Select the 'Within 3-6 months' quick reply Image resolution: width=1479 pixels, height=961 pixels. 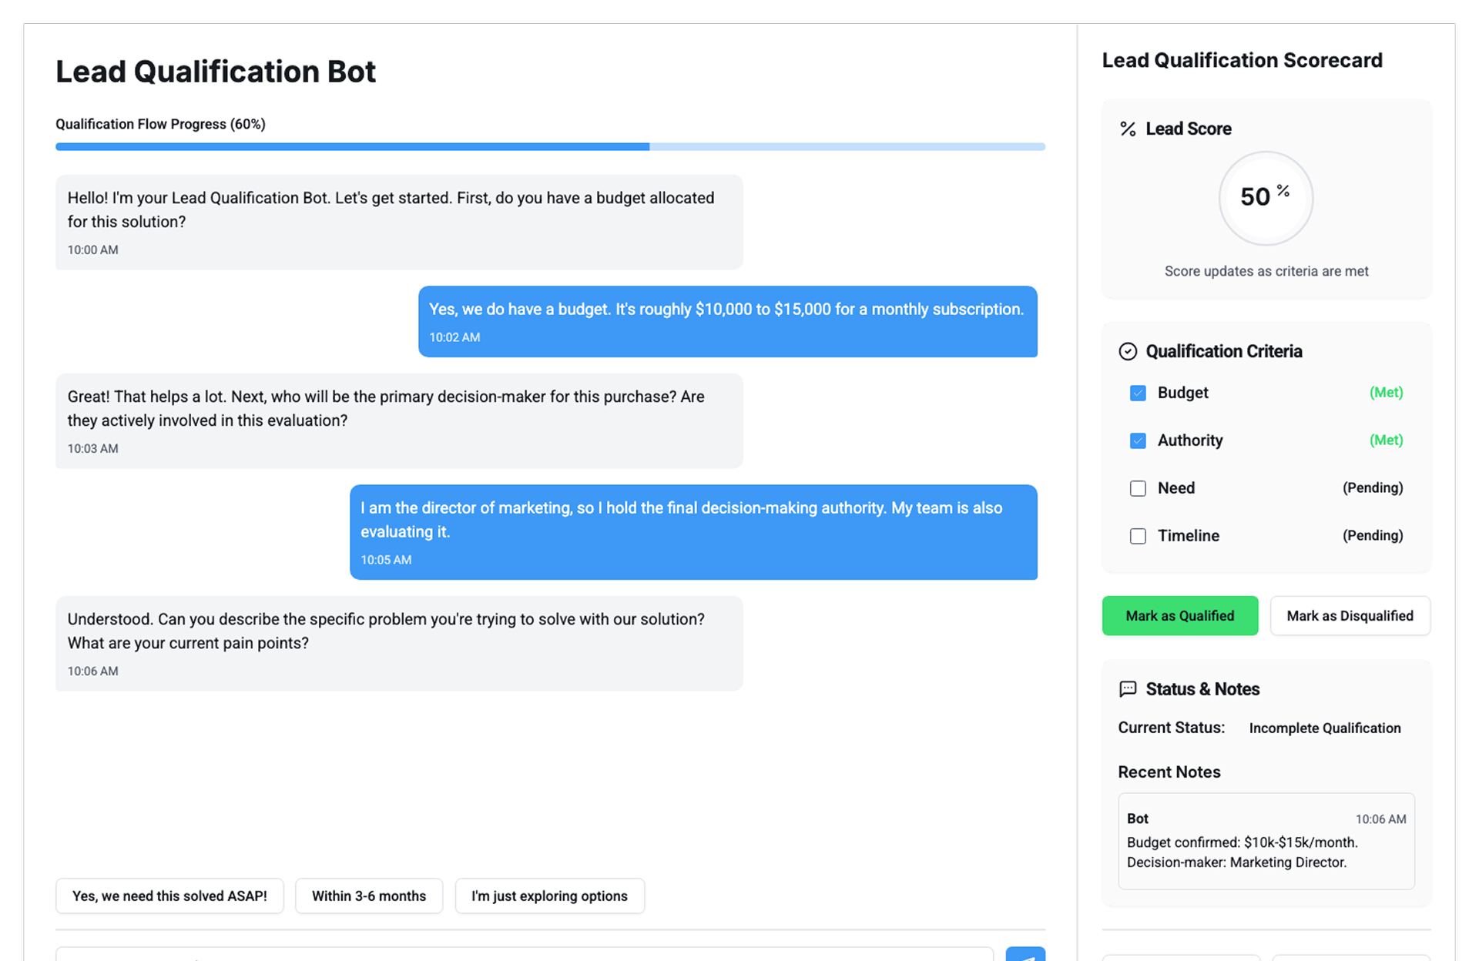[368, 896]
